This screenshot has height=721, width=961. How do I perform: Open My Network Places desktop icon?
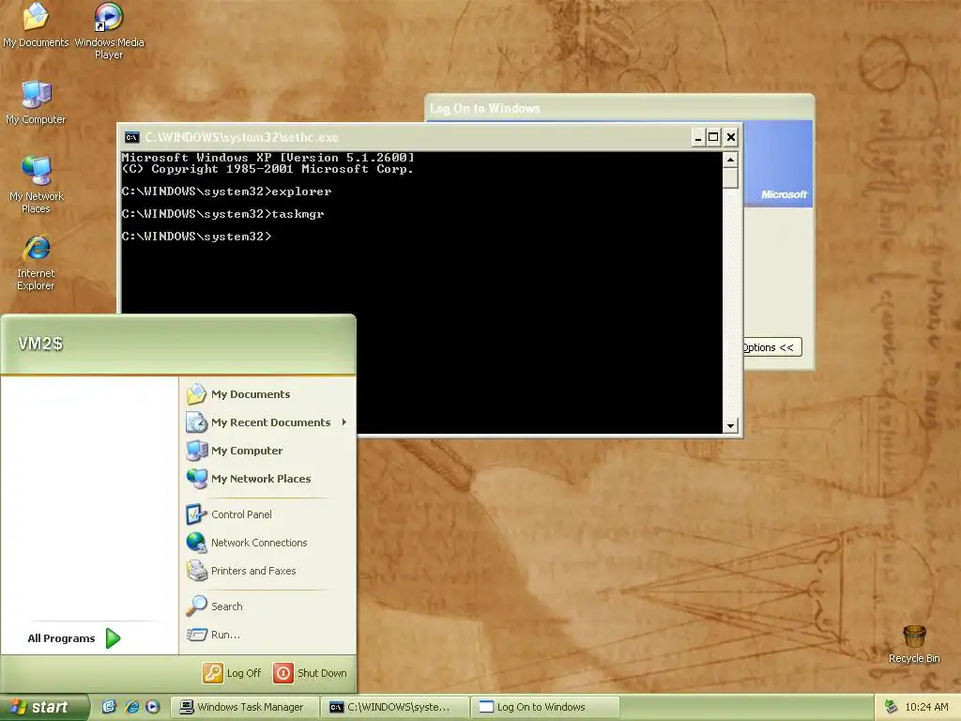pos(36,185)
